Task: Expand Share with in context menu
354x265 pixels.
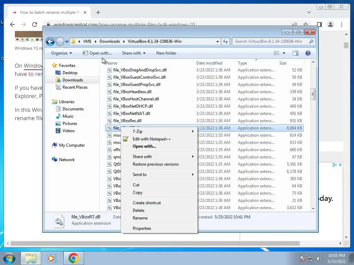Action: 159,157
